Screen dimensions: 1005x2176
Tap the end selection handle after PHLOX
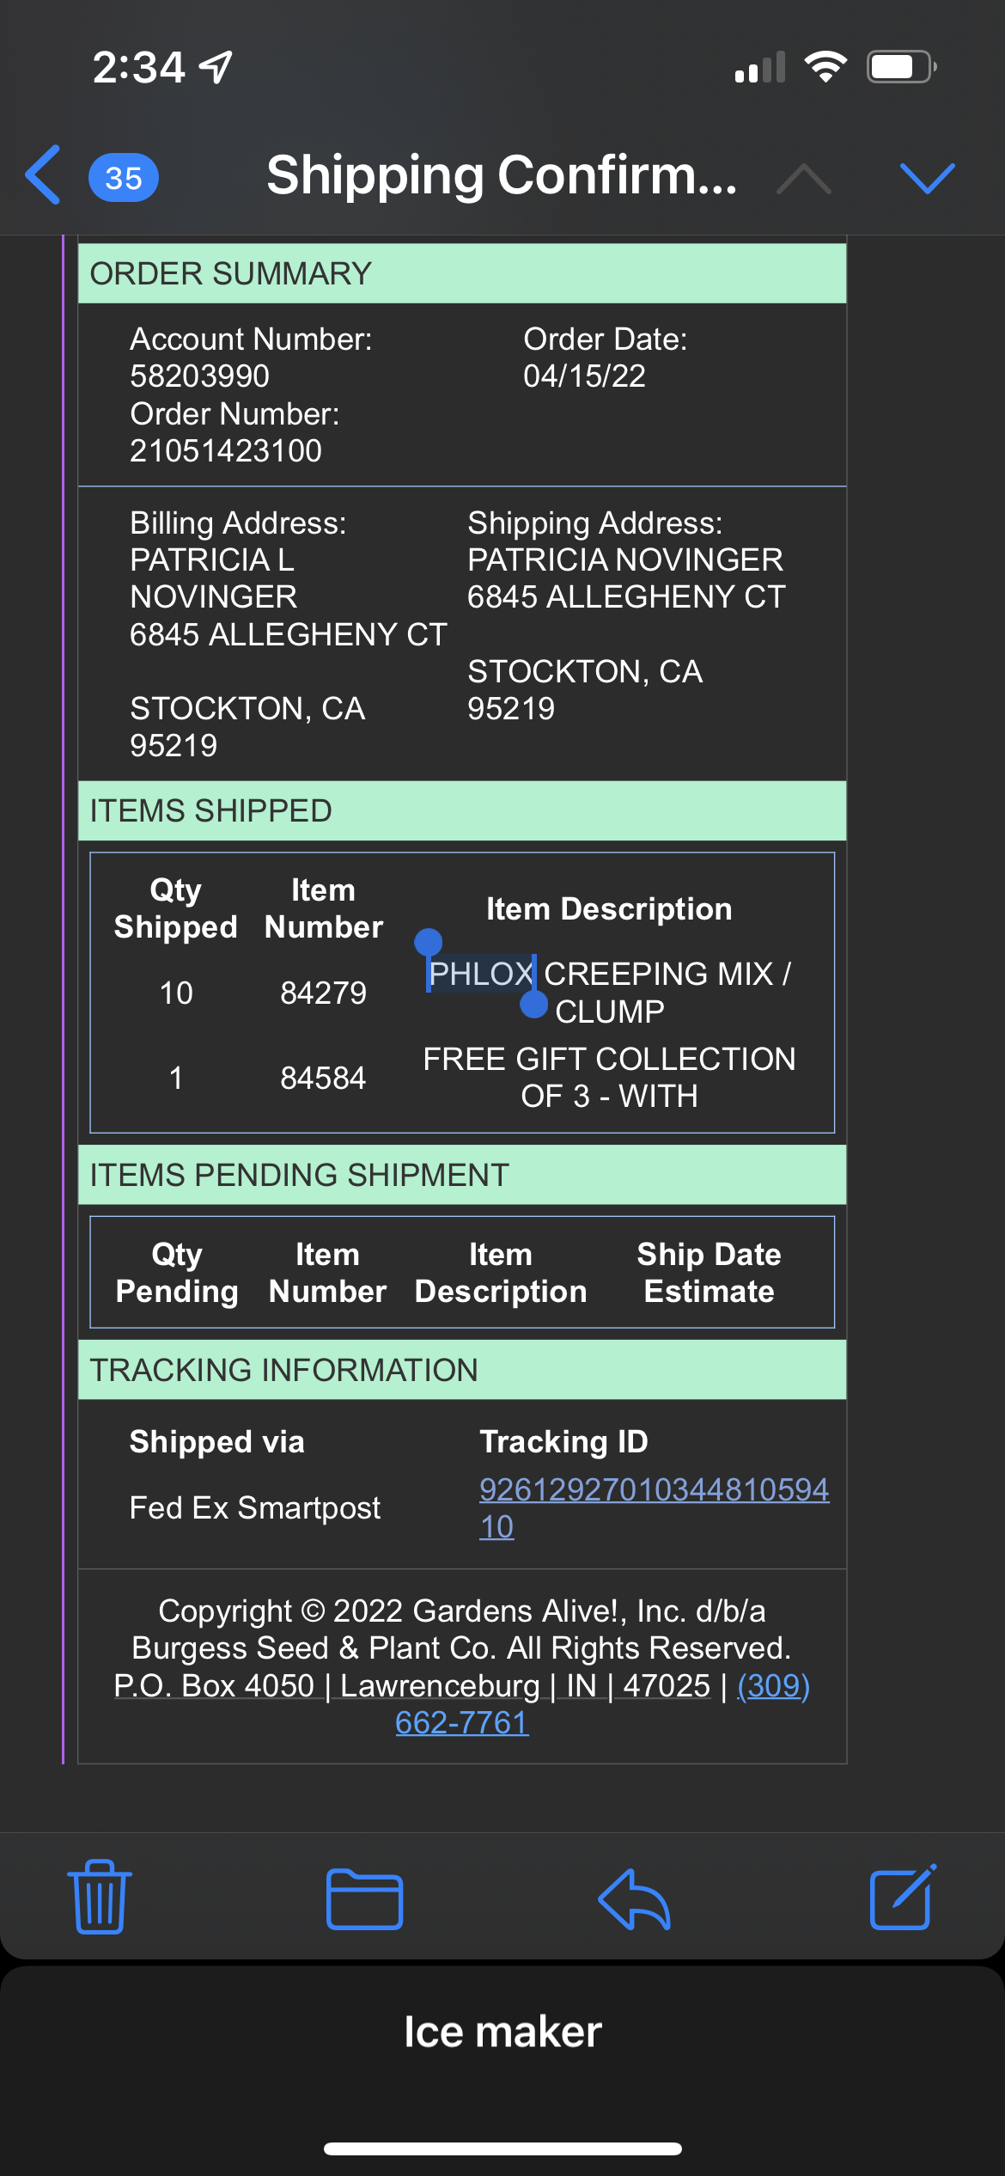tap(534, 1004)
